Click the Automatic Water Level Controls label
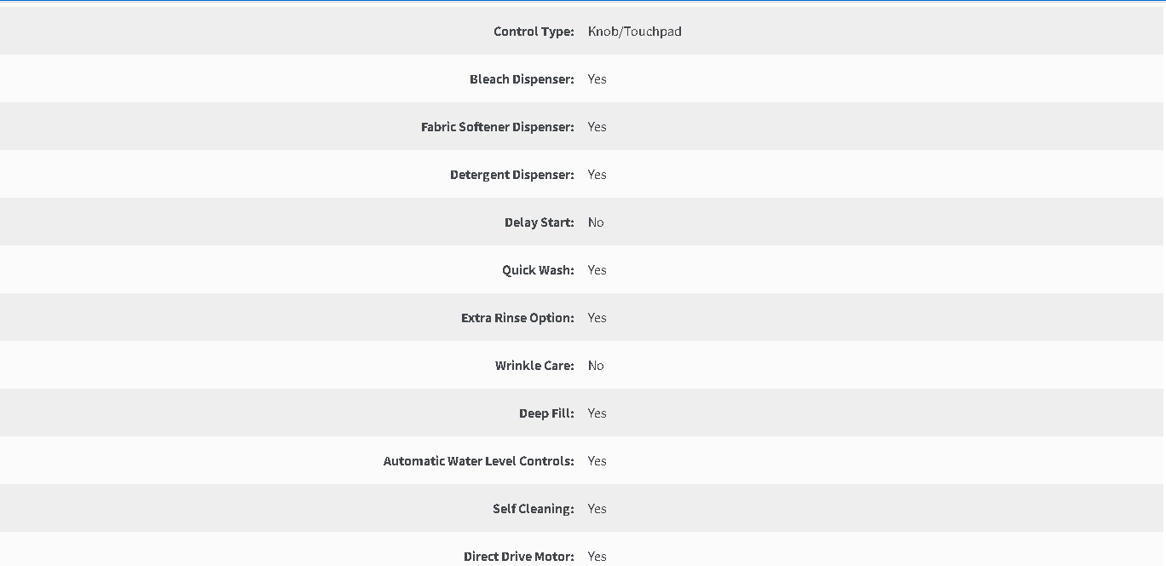Viewport: 1166px width, 566px height. click(479, 461)
